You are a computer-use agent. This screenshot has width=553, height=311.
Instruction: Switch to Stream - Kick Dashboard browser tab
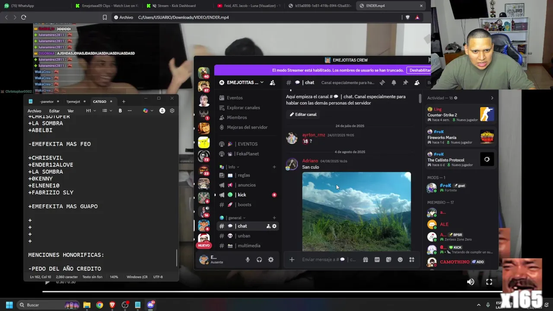pos(176,6)
